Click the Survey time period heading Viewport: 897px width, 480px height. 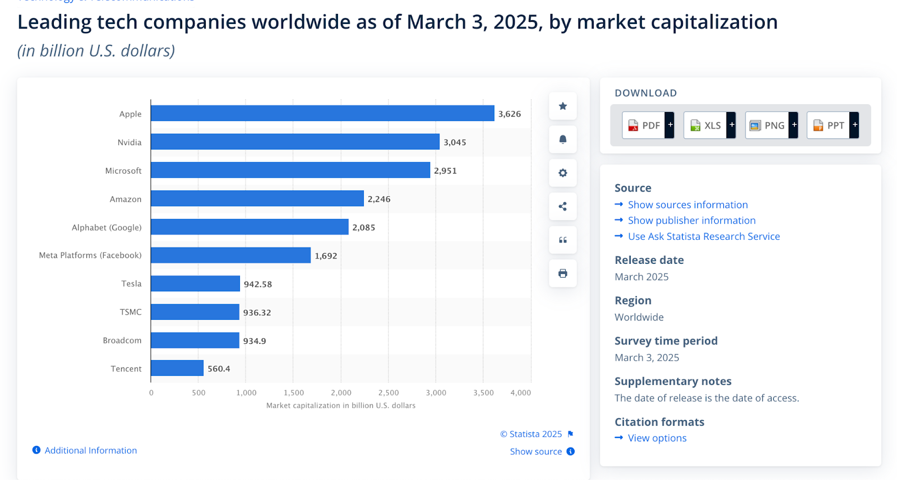click(666, 341)
